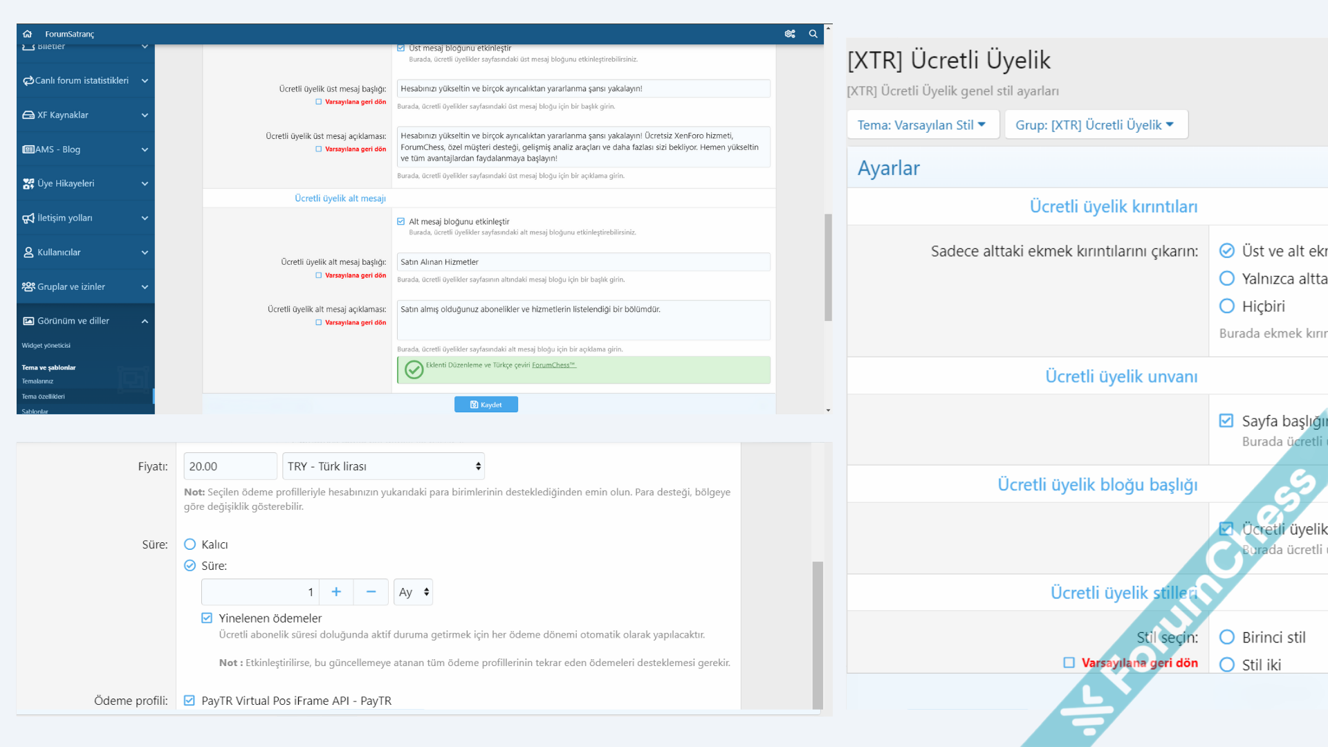Follow the ForumChess link

553,365
